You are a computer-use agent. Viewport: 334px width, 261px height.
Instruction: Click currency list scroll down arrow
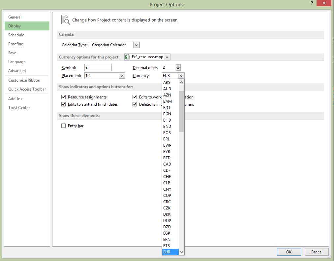click(181, 252)
